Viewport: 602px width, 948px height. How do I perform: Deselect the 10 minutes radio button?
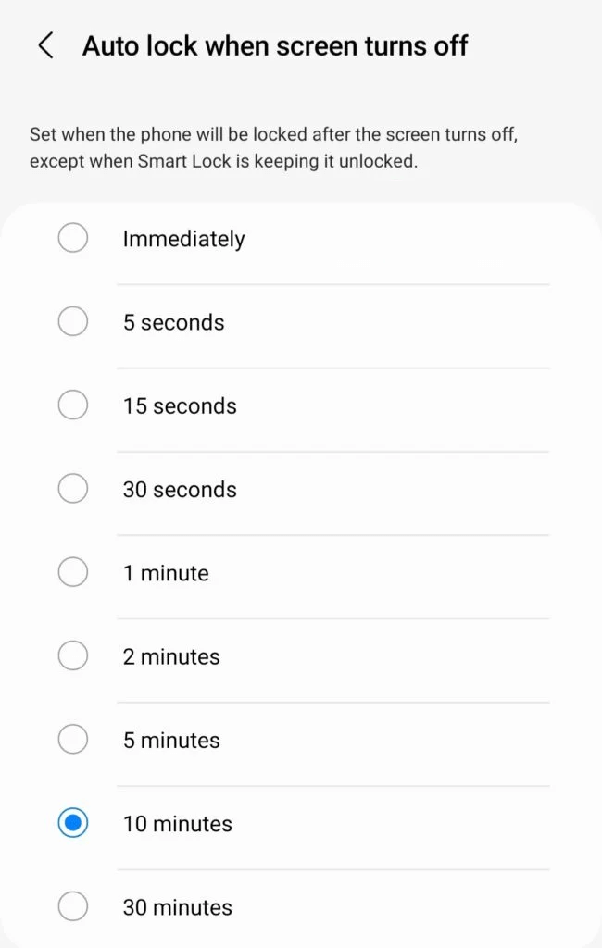(x=73, y=823)
